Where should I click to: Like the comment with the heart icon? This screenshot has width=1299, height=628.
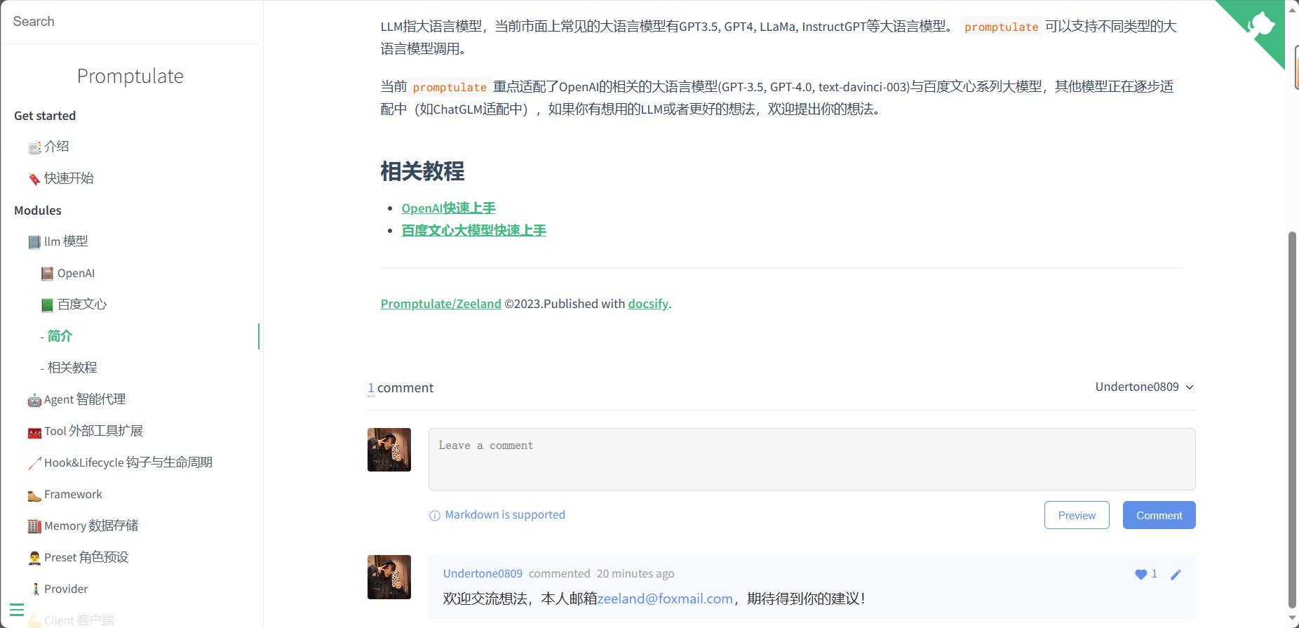click(1140, 574)
